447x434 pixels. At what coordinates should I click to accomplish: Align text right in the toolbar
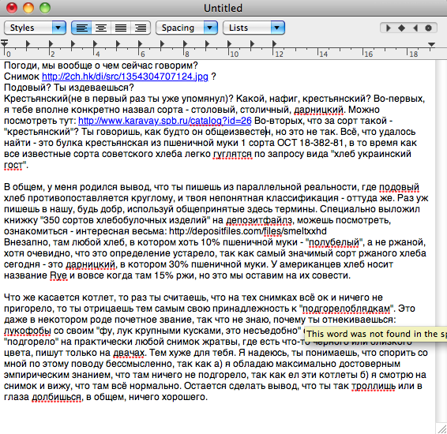pyautogui.click(x=141, y=28)
